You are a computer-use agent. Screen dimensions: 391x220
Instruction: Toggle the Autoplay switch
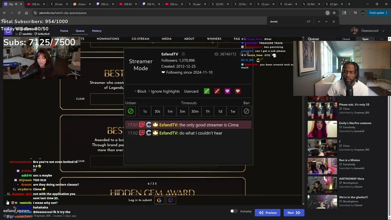pos(234,211)
